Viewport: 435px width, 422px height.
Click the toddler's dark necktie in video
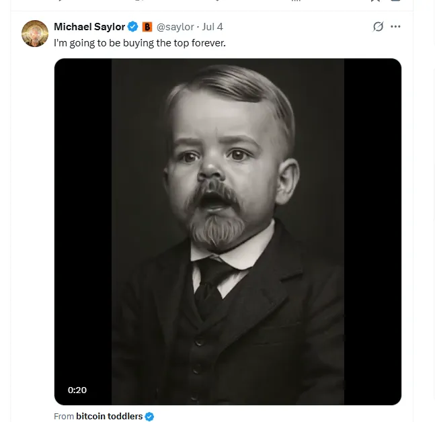point(210,282)
